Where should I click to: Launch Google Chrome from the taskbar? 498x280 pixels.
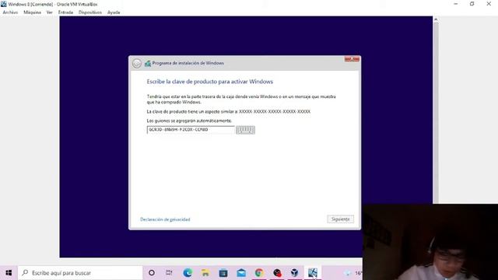[259, 273]
